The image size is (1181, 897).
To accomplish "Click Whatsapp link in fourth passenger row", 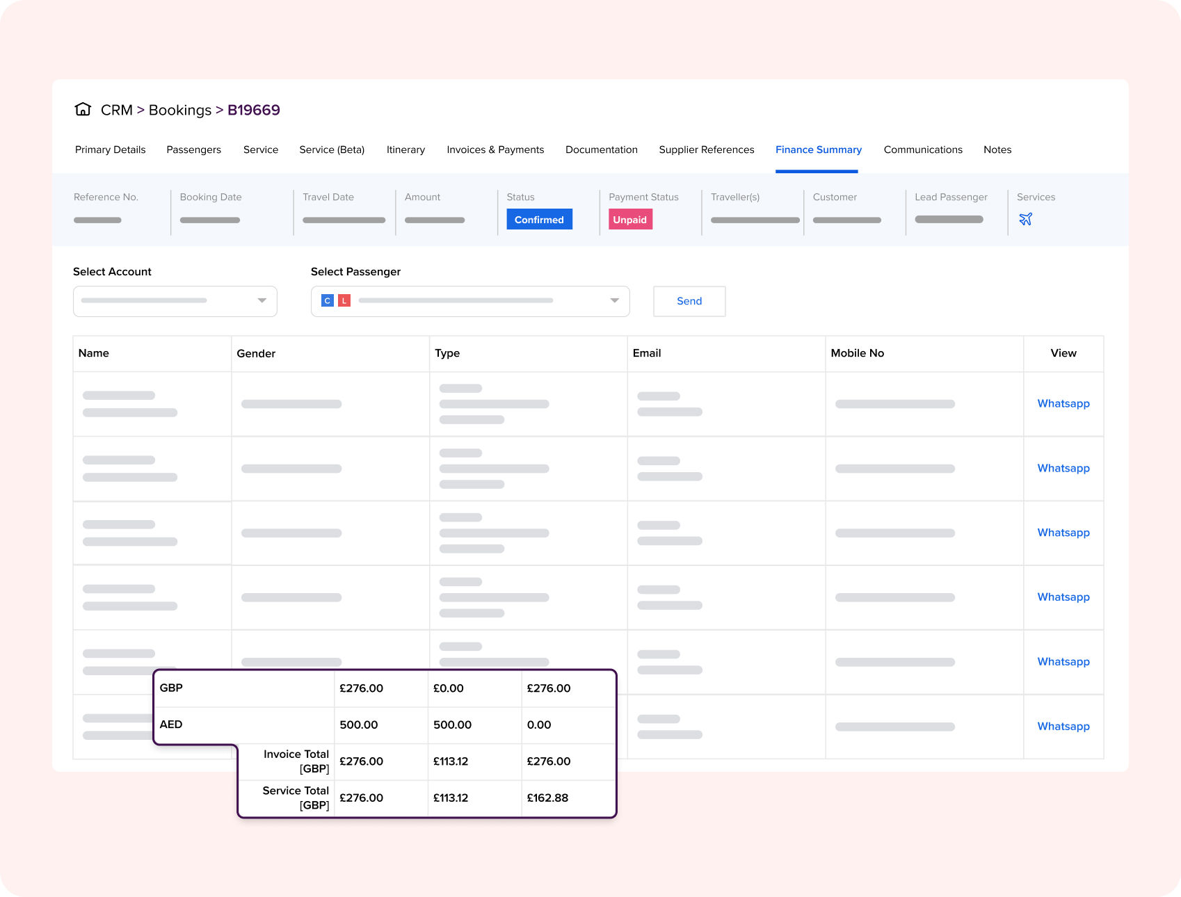I will coord(1063,597).
